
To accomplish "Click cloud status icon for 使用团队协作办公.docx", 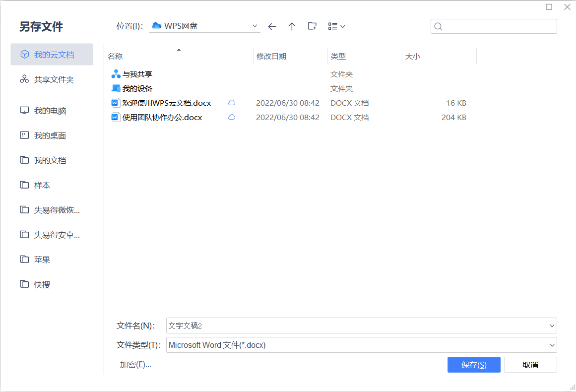I will pyautogui.click(x=231, y=117).
